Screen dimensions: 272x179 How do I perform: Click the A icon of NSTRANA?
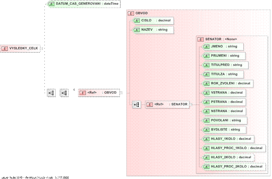[206, 111]
